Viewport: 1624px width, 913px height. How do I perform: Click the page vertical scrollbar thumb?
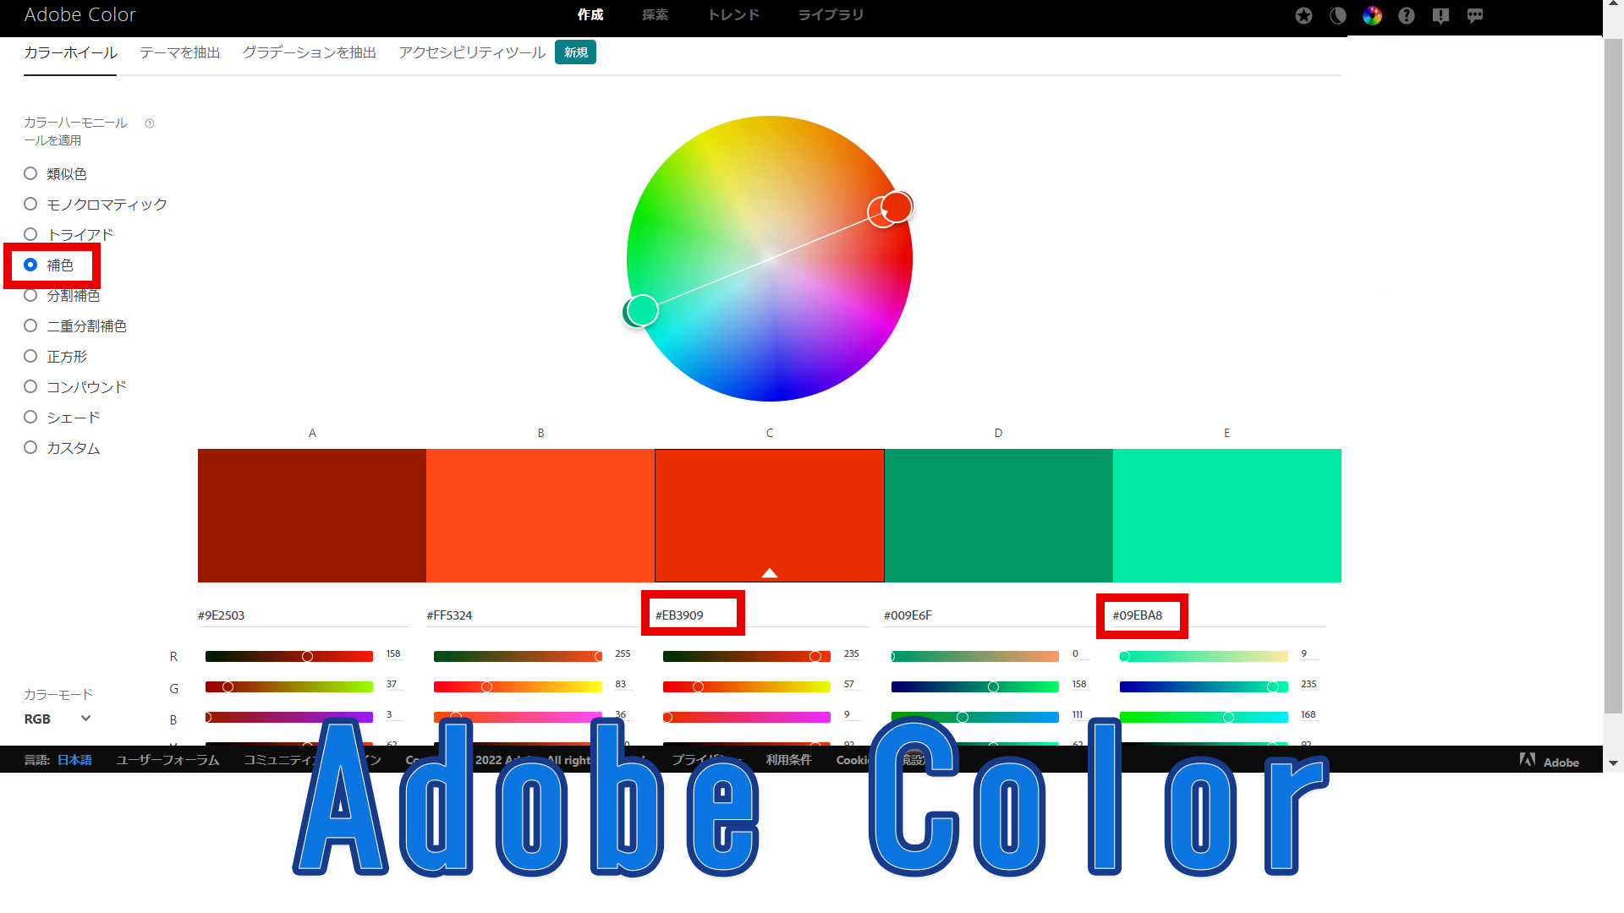1613,375
